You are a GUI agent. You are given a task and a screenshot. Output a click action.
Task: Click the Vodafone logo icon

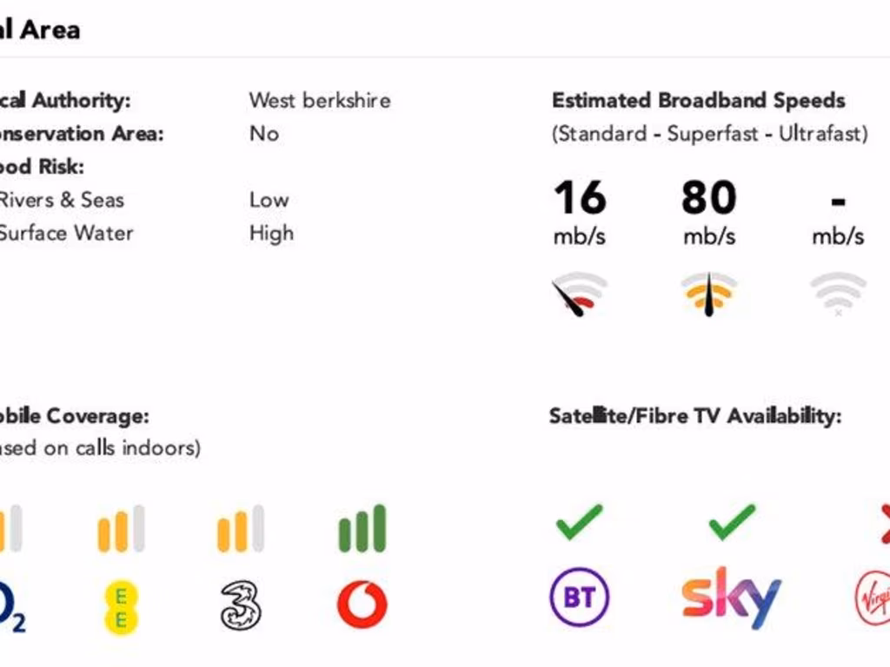(x=362, y=604)
